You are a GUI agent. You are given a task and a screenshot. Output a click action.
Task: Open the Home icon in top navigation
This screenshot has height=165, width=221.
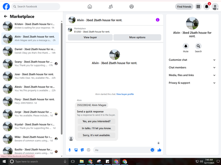pyautogui.click(x=90, y=7)
